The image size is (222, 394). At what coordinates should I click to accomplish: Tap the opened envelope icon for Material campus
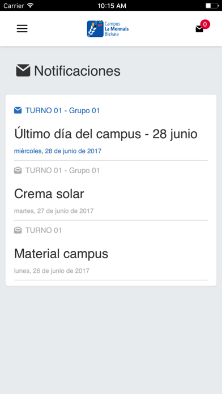click(x=18, y=230)
